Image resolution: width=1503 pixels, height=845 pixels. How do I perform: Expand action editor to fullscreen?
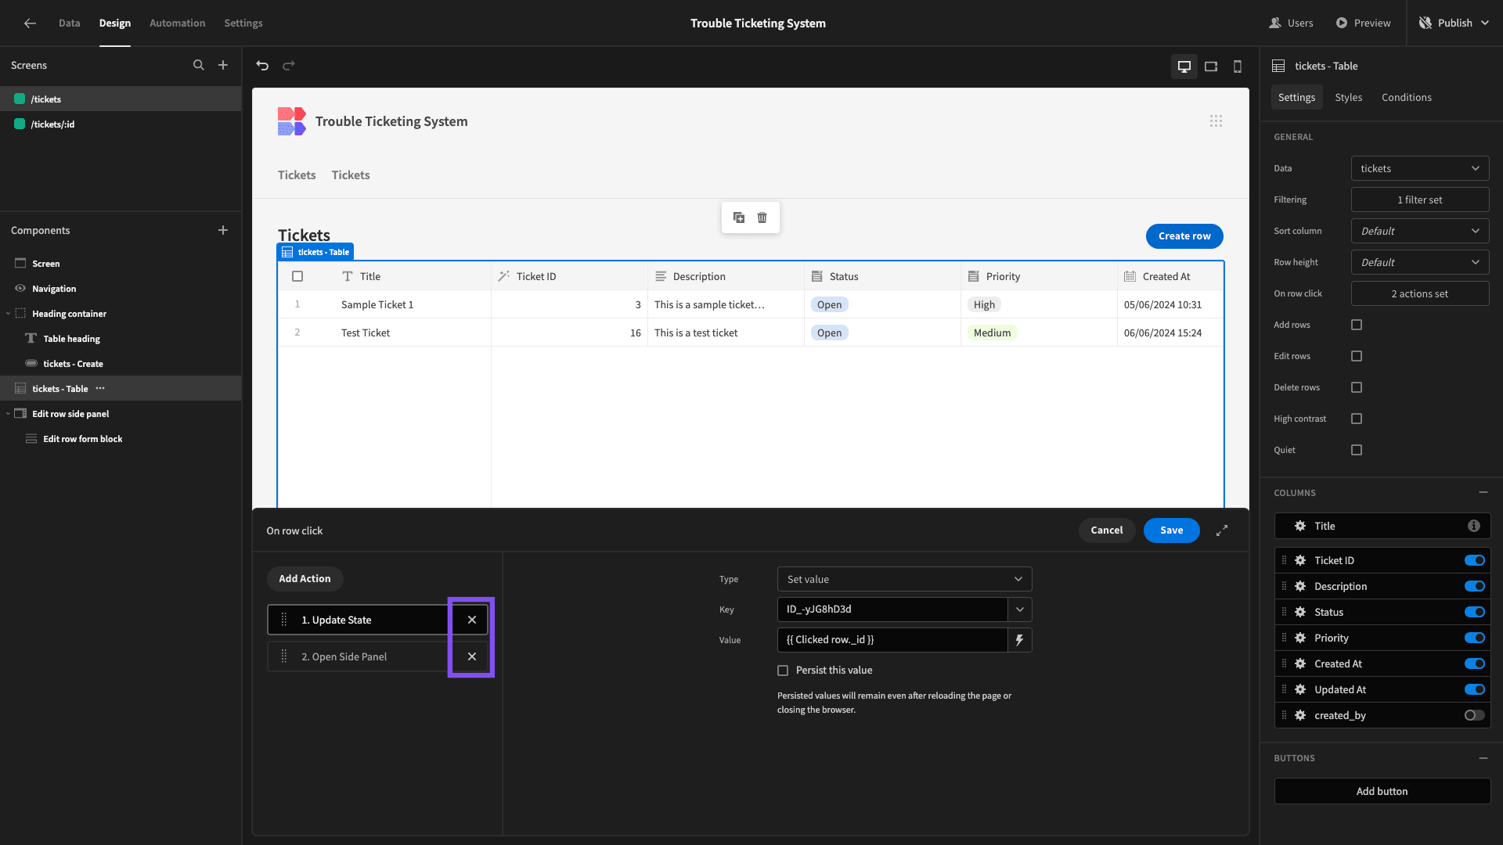tap(1222, 530)
